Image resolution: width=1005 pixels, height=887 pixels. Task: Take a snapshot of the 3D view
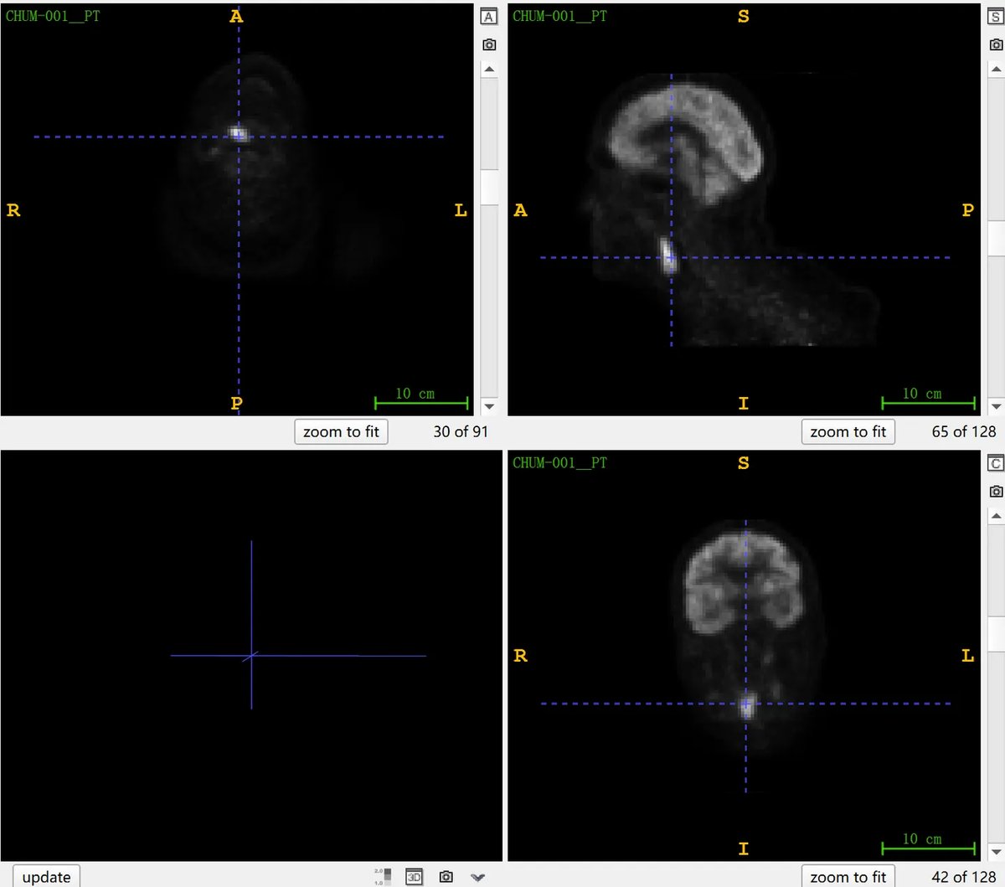click(446, 877)
